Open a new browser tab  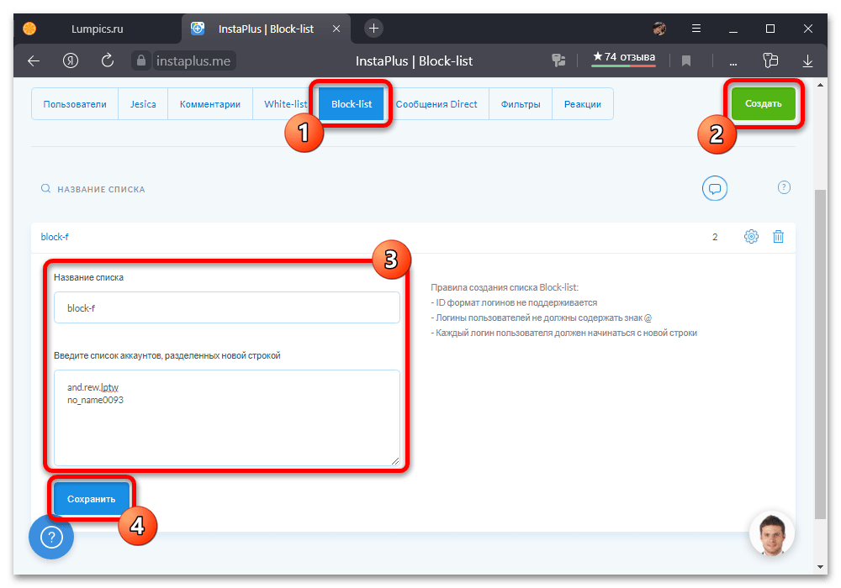(x=374, y=28)
